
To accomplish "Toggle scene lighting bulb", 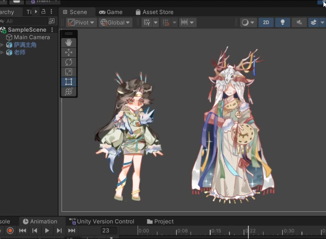I will pos(283,23).
